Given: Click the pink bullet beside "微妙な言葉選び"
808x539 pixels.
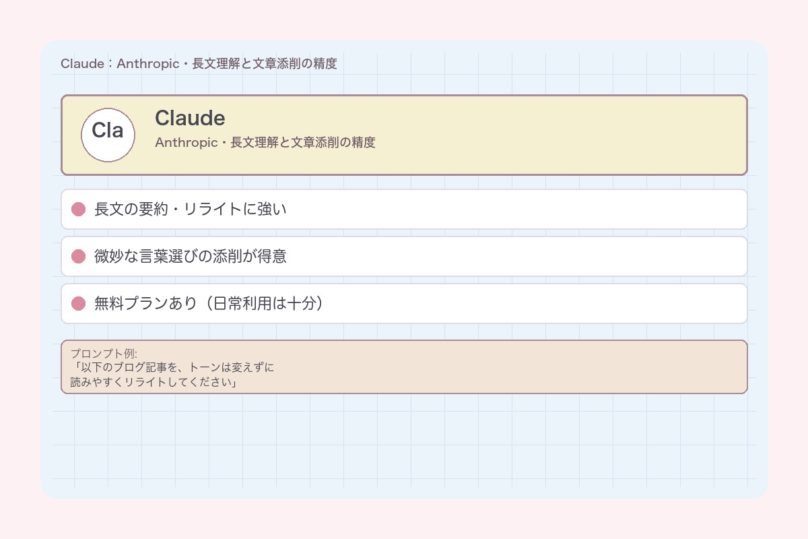Looking at the screenshot, I should point(78,256).
